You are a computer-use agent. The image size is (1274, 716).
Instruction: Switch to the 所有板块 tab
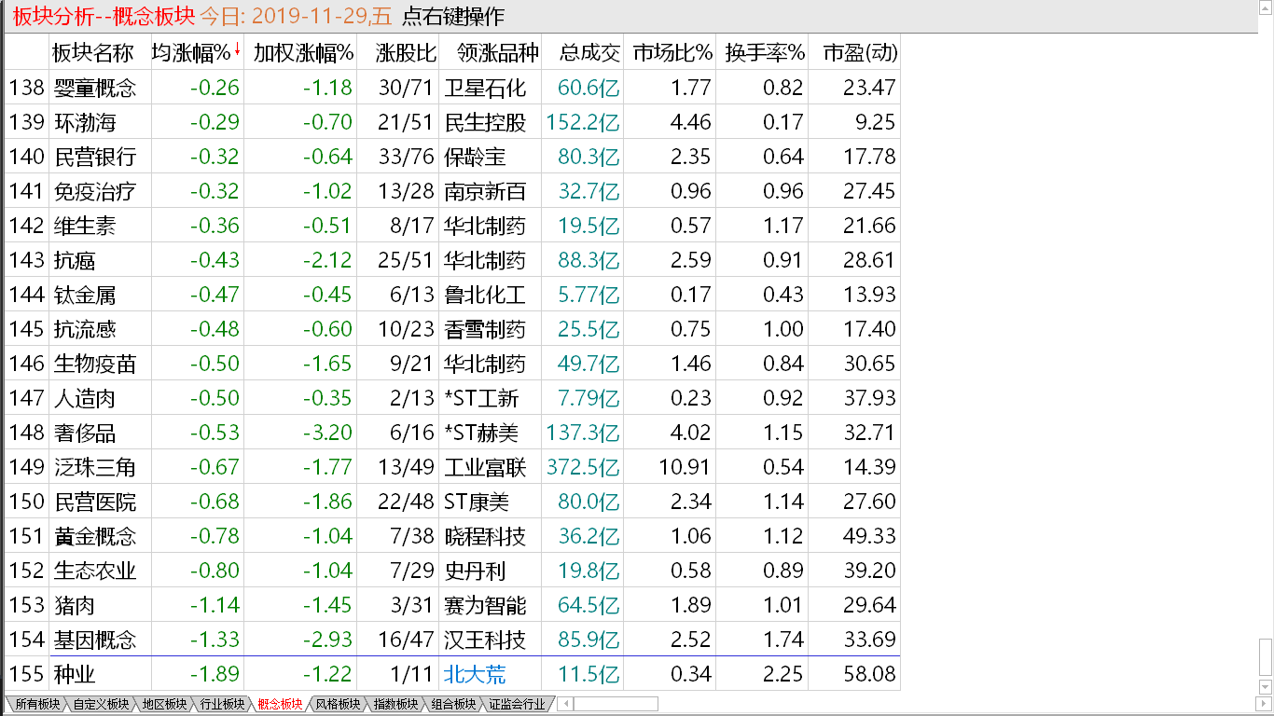37,705
